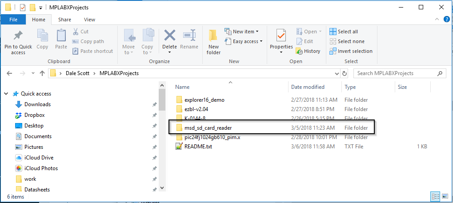Select the Cut scissors command
This screenshot has height=203, width=453.
click(x=80, y=32)
